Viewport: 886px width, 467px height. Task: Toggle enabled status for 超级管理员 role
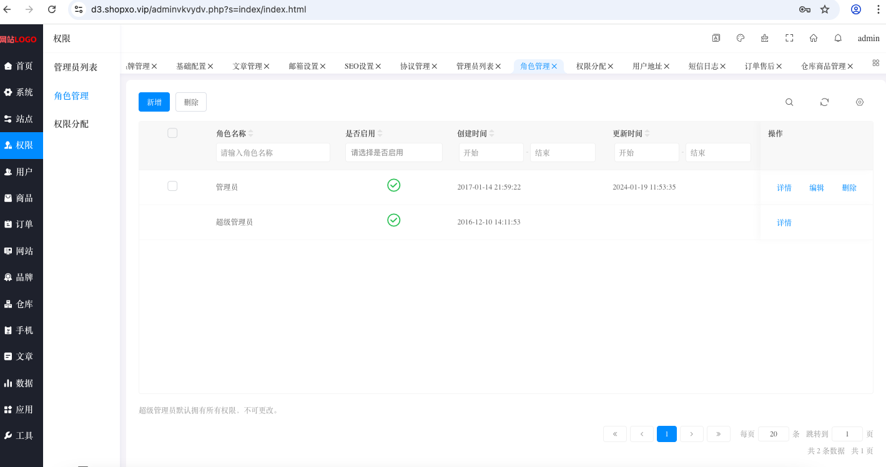(394, 220)
